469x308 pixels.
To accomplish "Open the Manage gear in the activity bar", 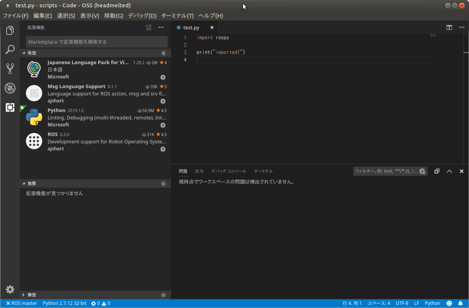I will click(10, 289).
